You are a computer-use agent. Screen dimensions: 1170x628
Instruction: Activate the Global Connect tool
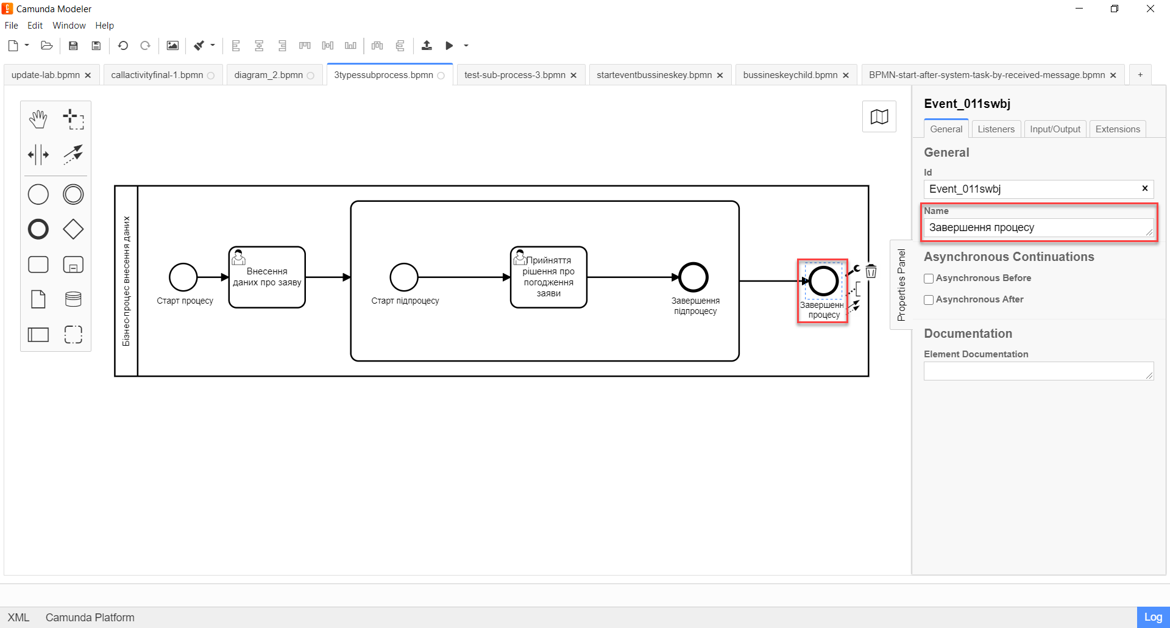tap(73, 155)
